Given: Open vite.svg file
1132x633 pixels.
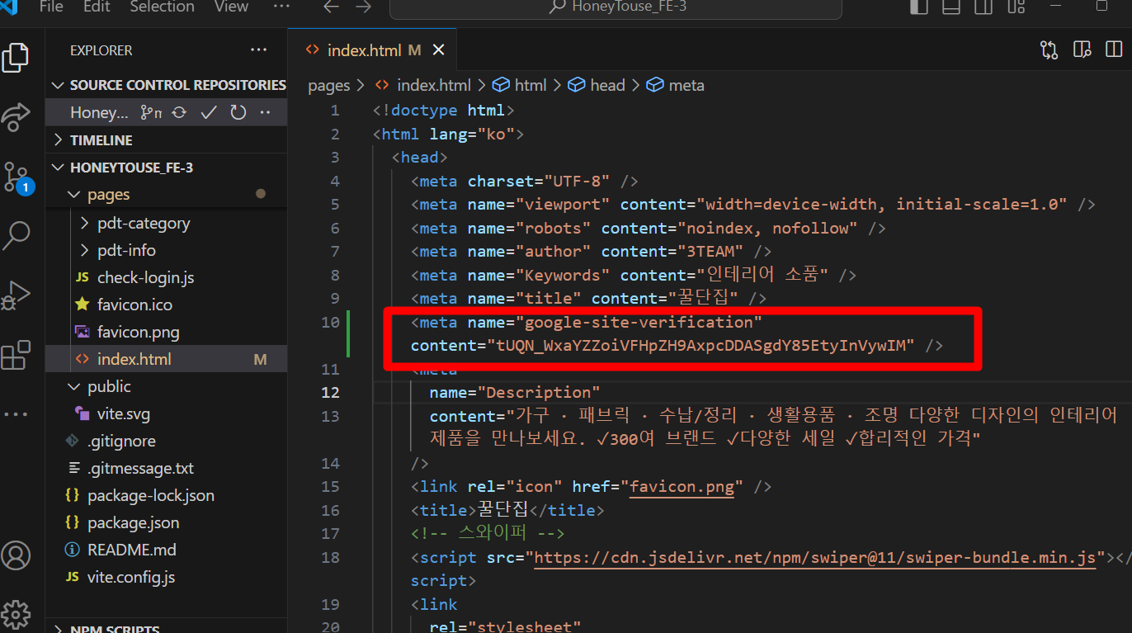Looking at the screenshot, I should [x=167, y=413].
